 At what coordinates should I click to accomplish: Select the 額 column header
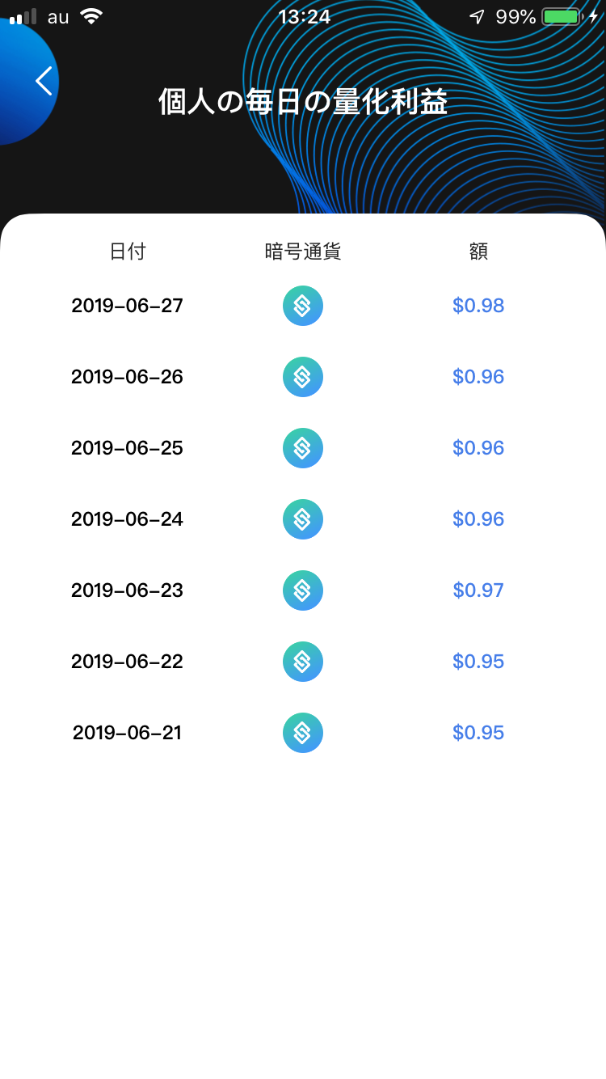[478, 252]
